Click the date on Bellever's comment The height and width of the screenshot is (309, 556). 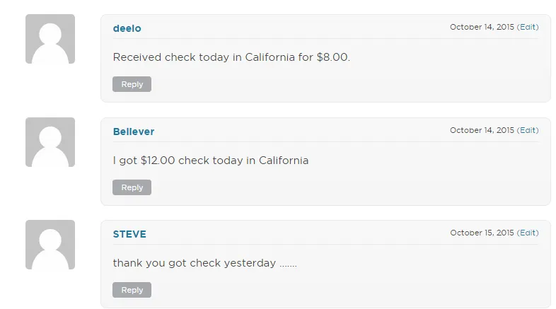482,130
